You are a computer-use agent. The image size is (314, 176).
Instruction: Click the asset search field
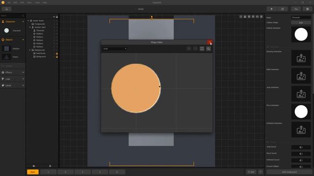pos(12,16)
